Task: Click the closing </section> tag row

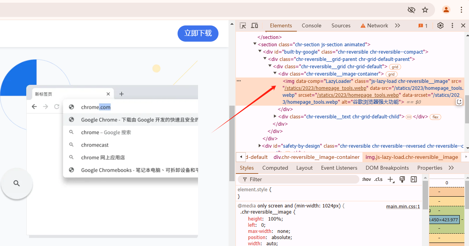Action: pos(269,37)
